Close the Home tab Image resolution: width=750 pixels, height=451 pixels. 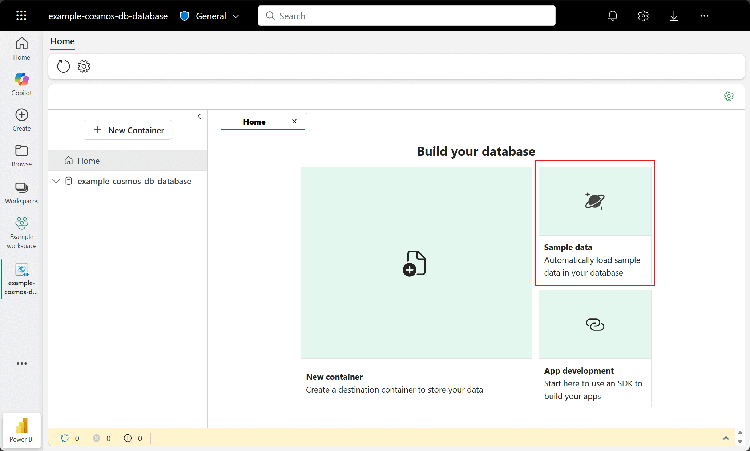[294, 121]
